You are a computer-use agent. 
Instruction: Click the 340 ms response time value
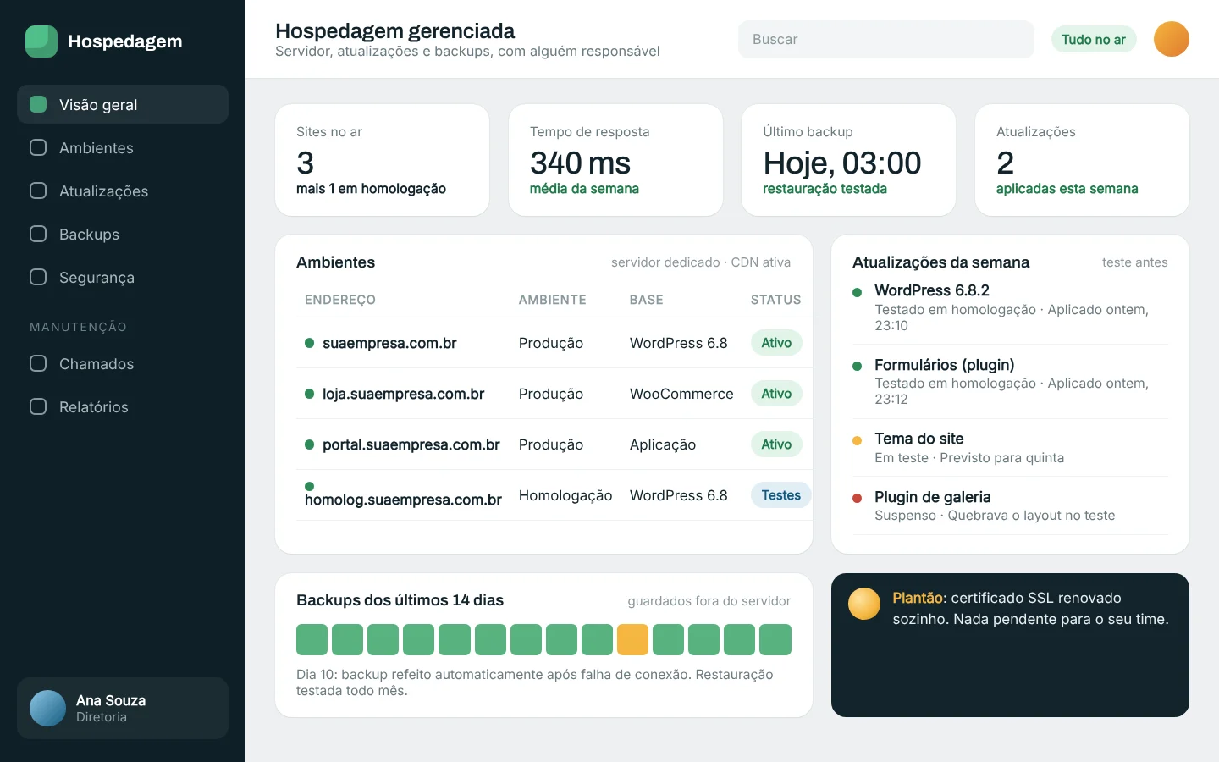(580, 163)
